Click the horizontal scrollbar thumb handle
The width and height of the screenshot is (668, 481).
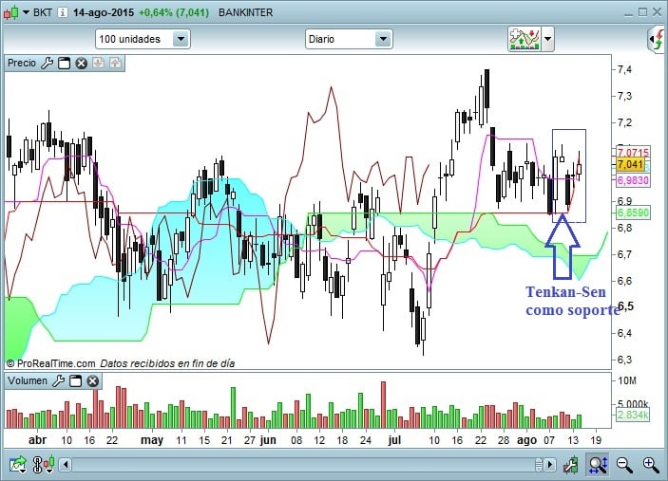[539, 465]
